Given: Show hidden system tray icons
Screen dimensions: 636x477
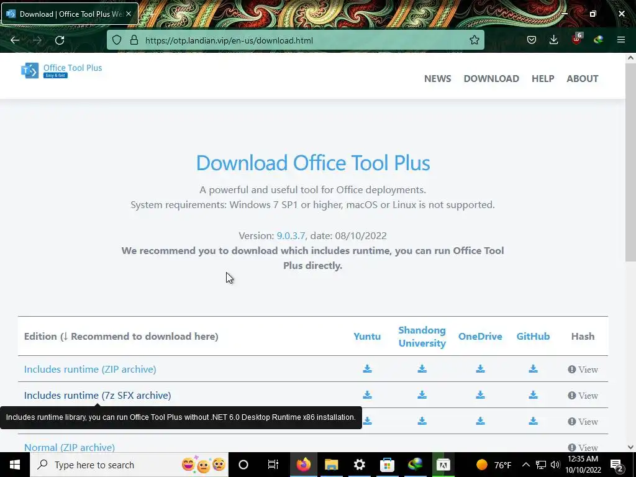Looking at the screenshot, I should point(525,465).
